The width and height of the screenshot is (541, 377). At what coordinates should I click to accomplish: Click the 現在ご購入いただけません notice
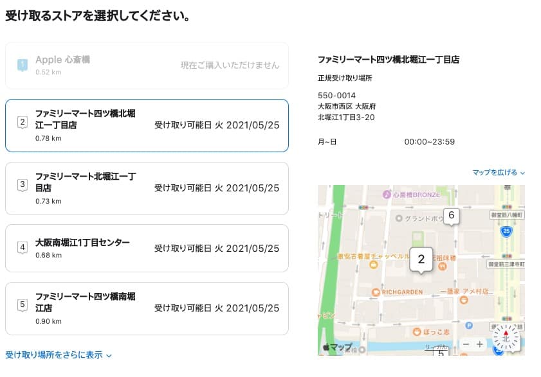pyautogui.click(x=230, y=65)
